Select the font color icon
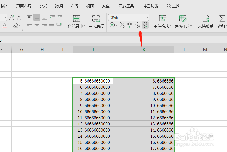This screenshot has width=227, height=152. coord(5,25)
